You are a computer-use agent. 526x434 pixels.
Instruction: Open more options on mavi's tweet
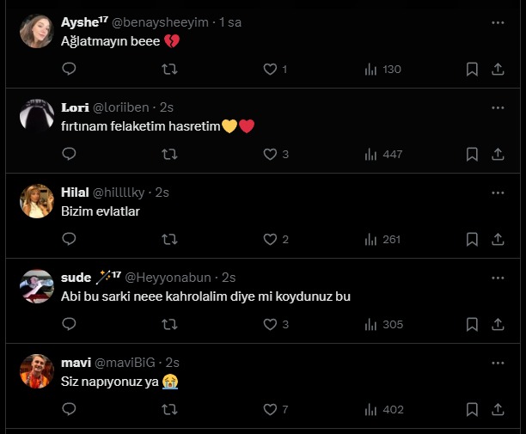[x=498, y=363]
